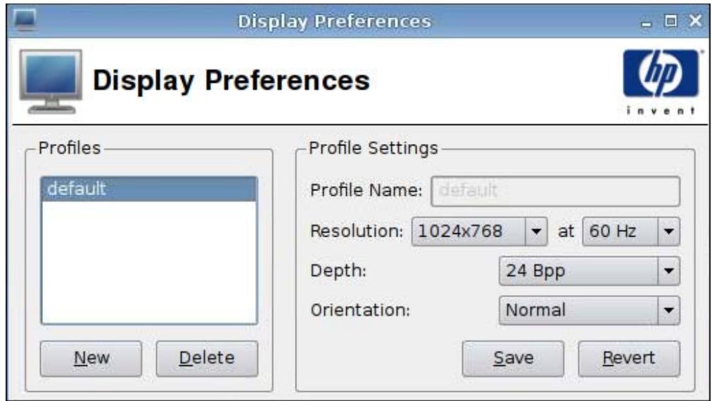Click the large Display Preferences heading
The height and width of the screenshot is (401, 712).
point(231,81)
